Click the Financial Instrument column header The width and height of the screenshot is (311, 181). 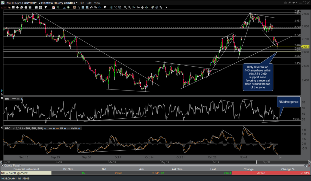click(x=25, y=169)
